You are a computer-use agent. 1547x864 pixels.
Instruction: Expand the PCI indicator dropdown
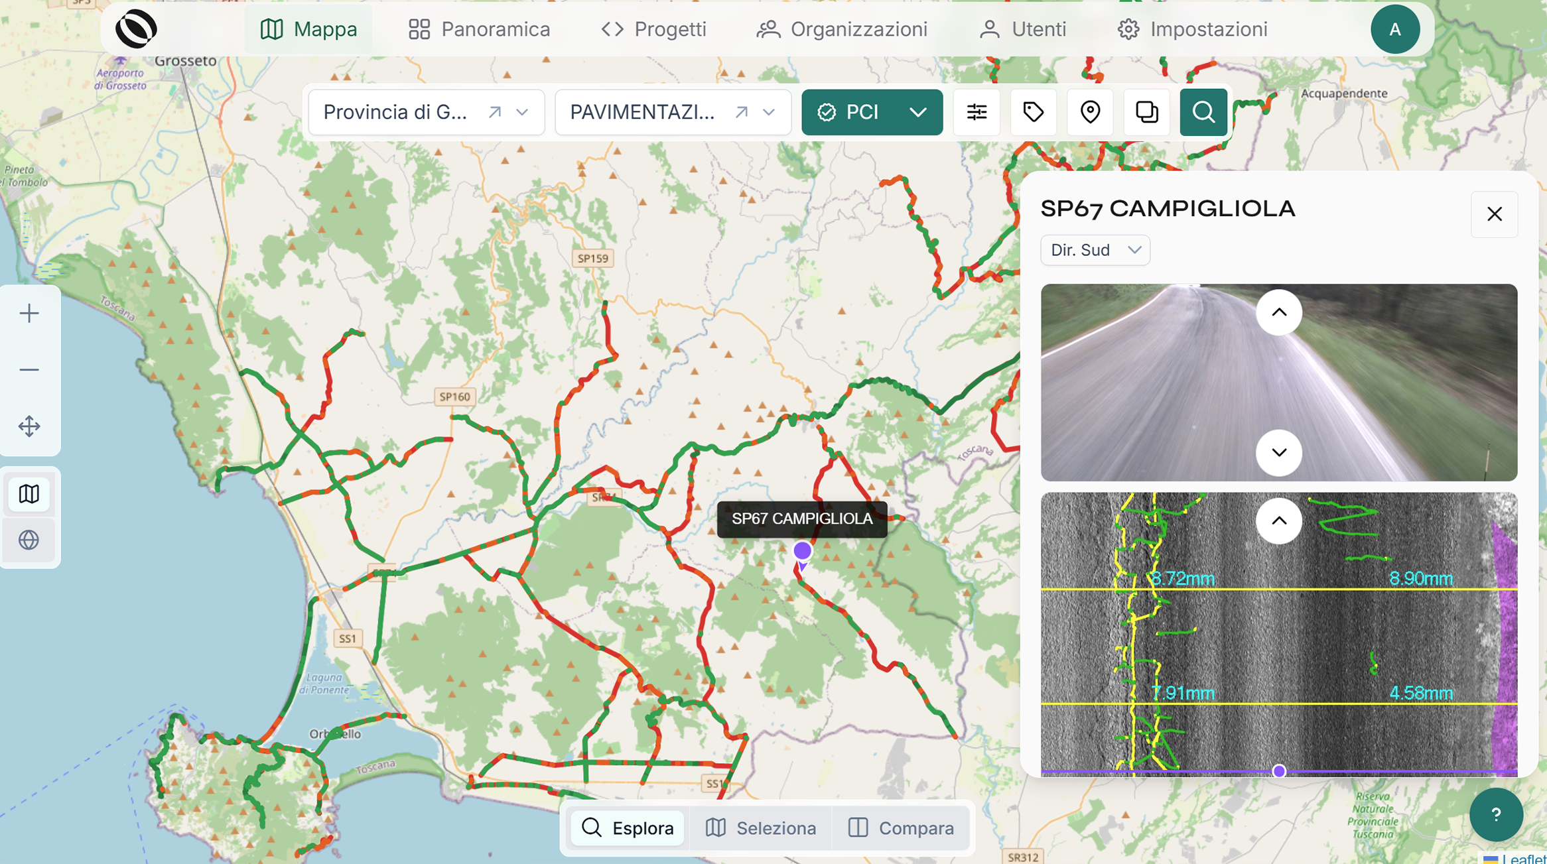click(x=919, y=112)
